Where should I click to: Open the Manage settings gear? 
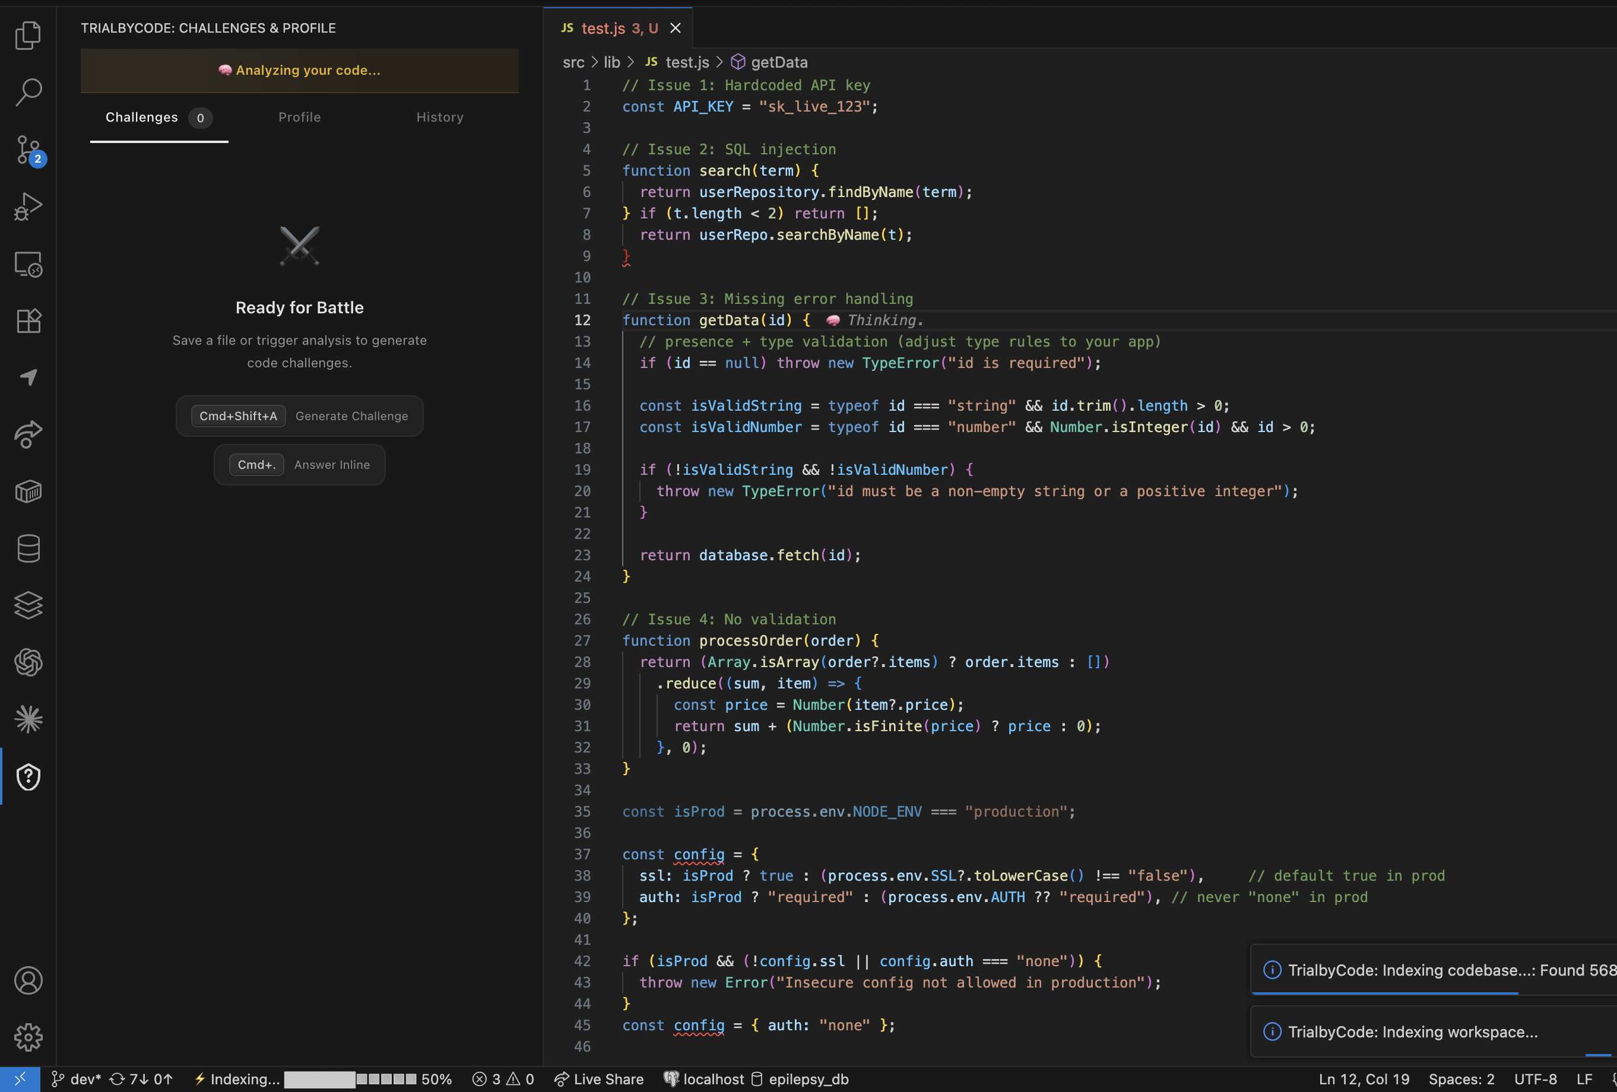(x=28, y=1037)
